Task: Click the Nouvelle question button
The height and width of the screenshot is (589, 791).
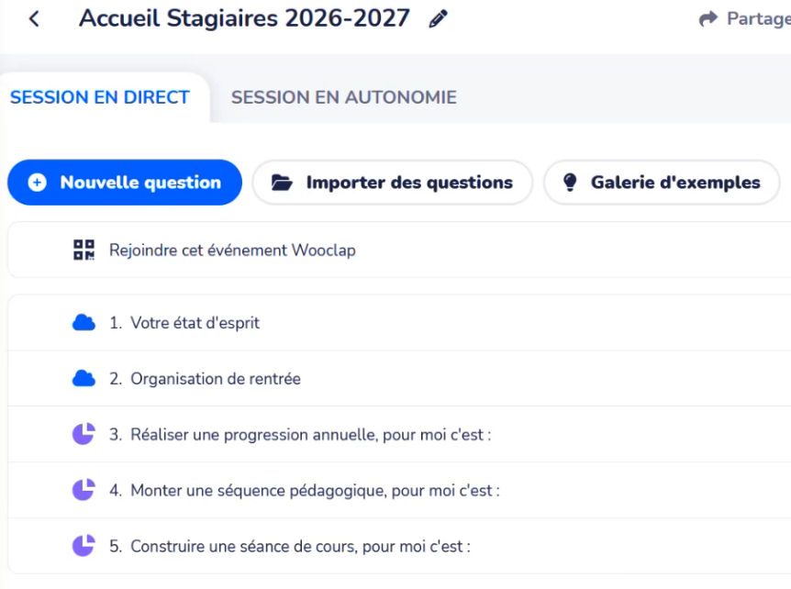Action: click(x=125, y=182)
